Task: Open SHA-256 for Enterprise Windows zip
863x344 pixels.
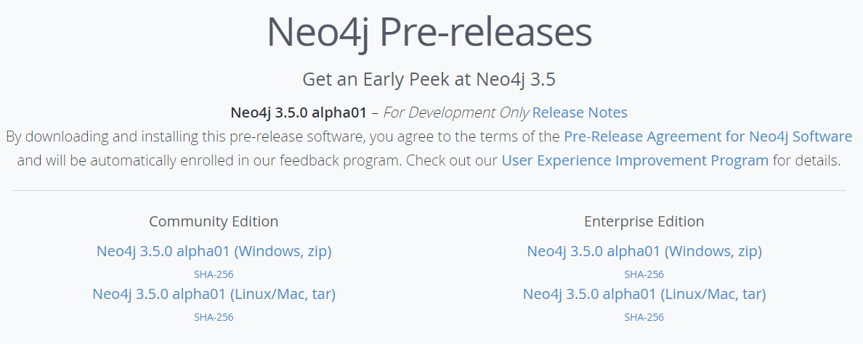Action: [x=644, y=274]
